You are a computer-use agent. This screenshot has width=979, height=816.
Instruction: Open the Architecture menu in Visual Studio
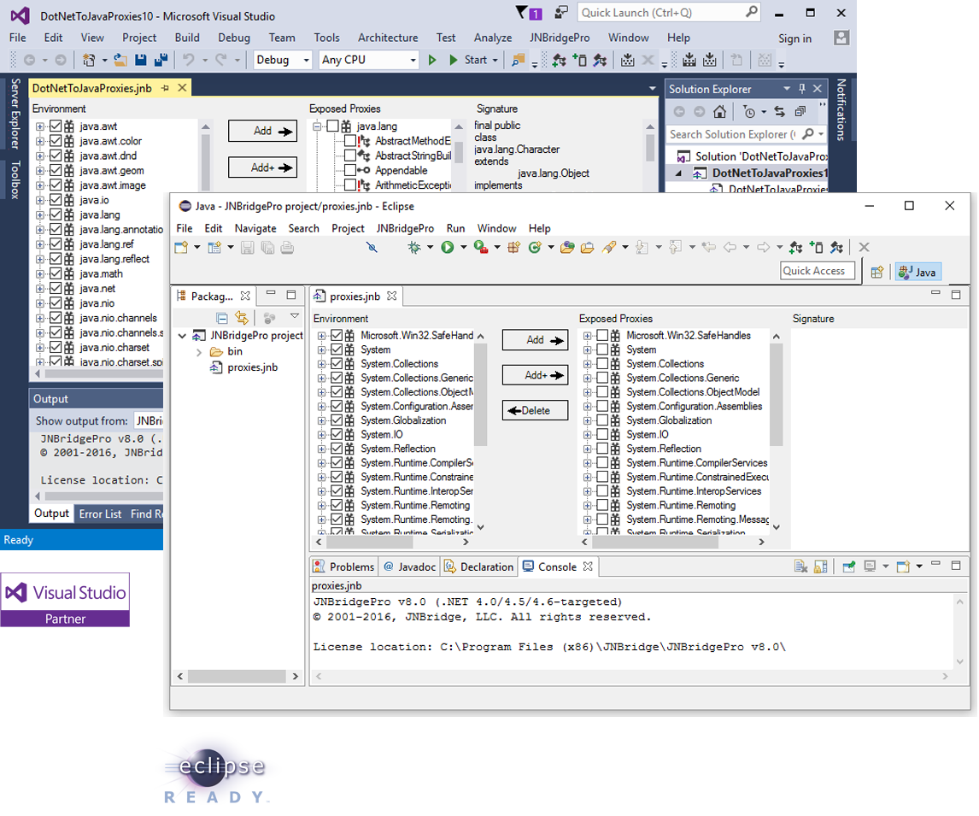pyautogui.click(x=388, y=38)
